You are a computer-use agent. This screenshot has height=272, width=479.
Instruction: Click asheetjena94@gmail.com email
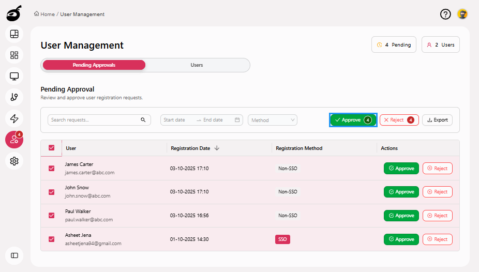[x=93, y=244]
